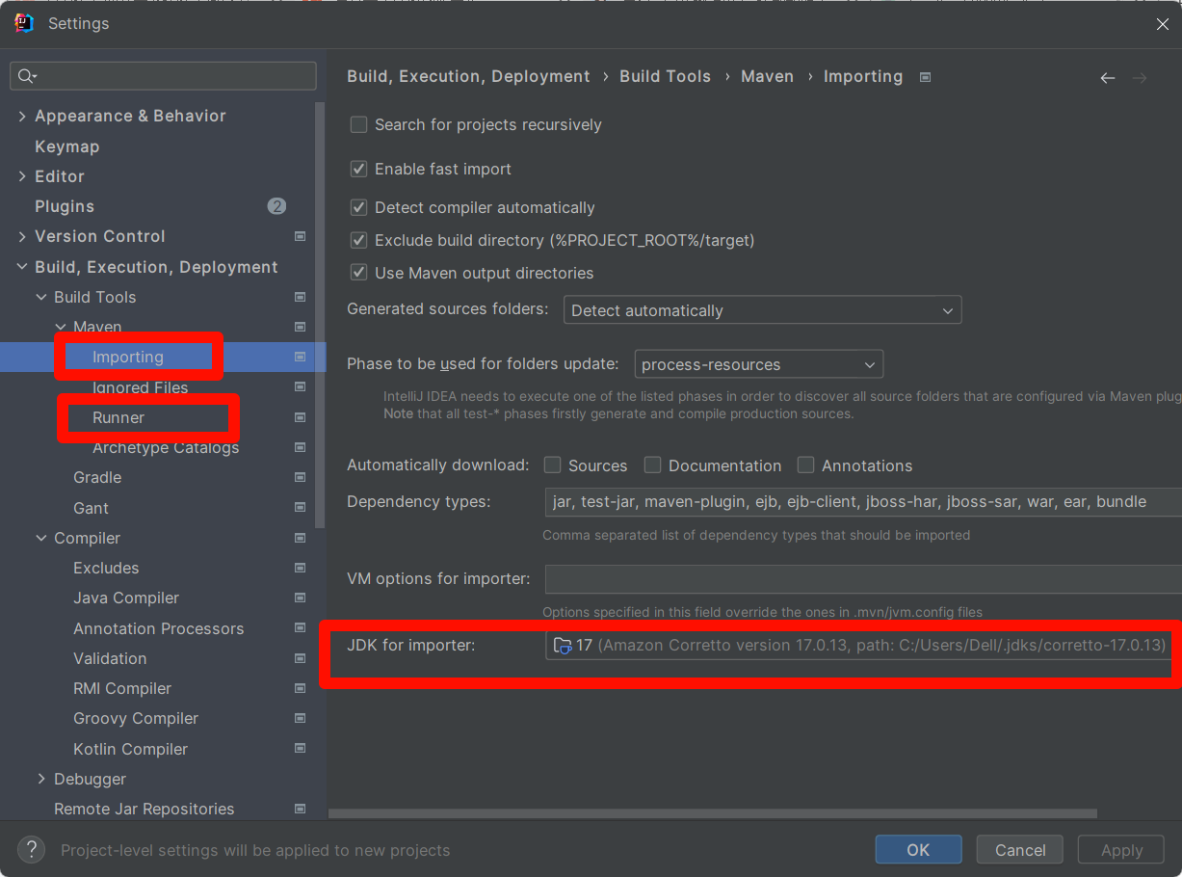Click the project-level icon on Java Compiler row
Image resolution: width=1182 pixels, height=877 pixels.
(301, 598)
